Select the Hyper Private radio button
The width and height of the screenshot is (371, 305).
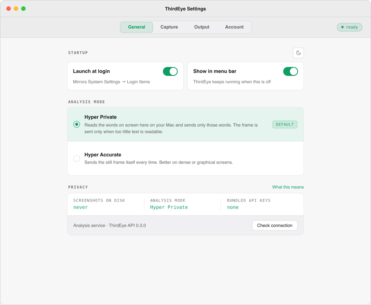[77, 124]
